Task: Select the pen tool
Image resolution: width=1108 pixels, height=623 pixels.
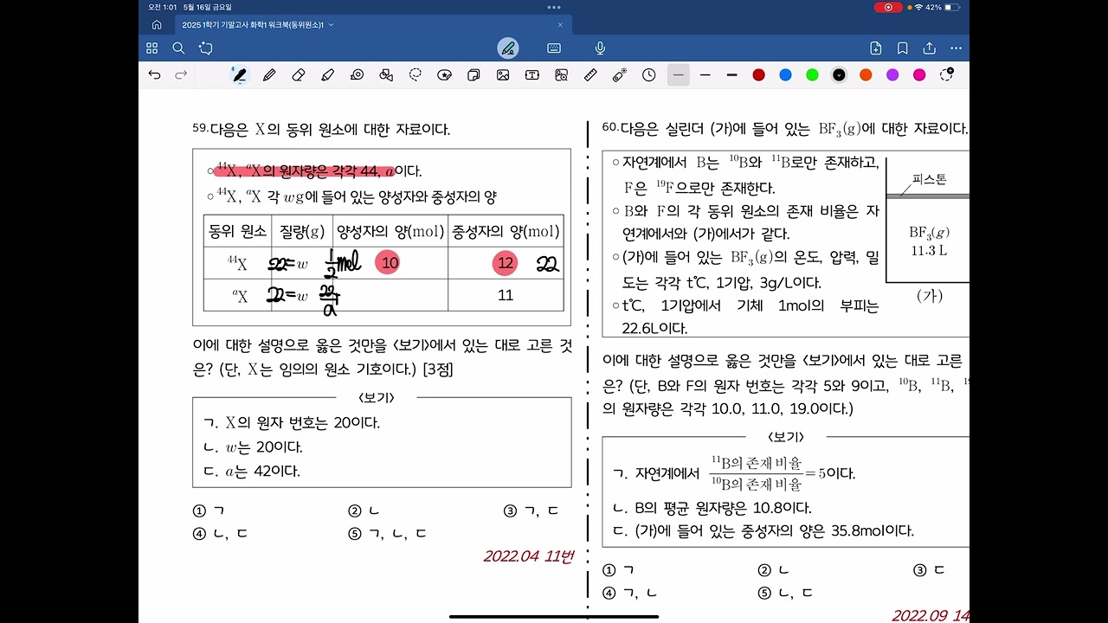Action: pyautogui.click(x=239, y=75)
